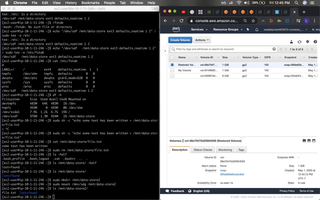Uncheck the Restored Volume row checkbox
Screen dimensions: 320x200
pos(172,65)
